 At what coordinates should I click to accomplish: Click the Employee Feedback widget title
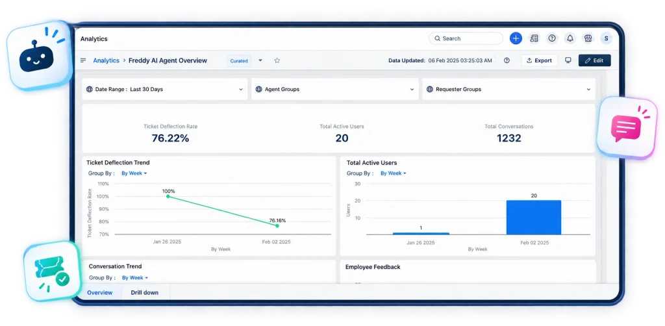point(373,267)
